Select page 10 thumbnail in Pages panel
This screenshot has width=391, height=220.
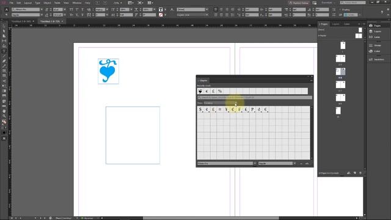pyautogui.click(x=338, y=111)
